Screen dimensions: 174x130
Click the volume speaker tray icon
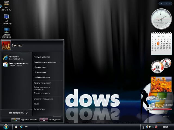pyautogui.click(x=150, y=127)
